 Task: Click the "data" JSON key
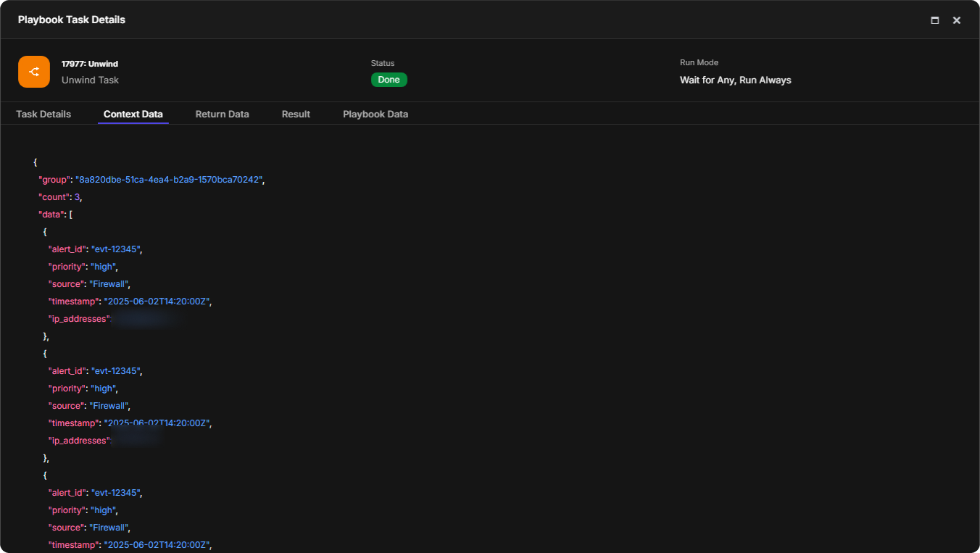51,215
